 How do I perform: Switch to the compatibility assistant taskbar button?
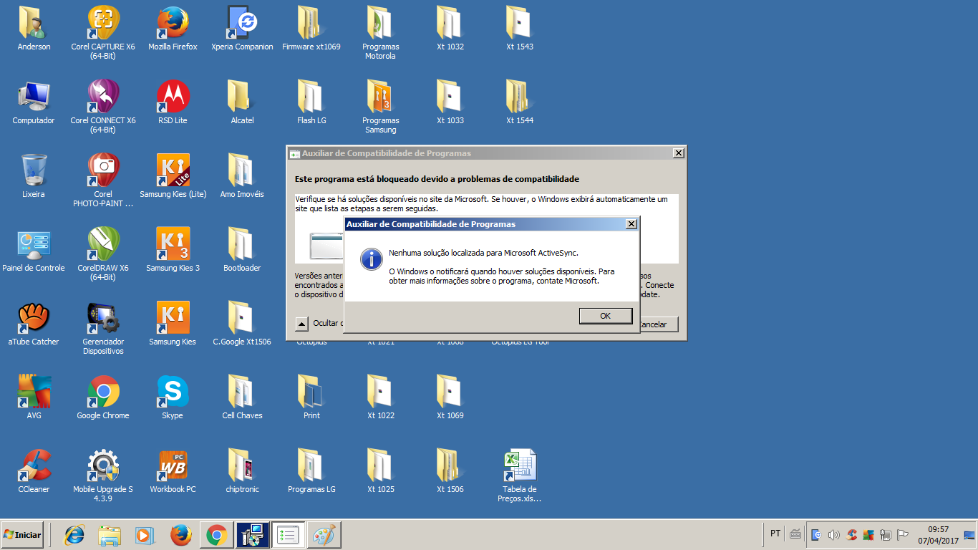coord(289,535)
